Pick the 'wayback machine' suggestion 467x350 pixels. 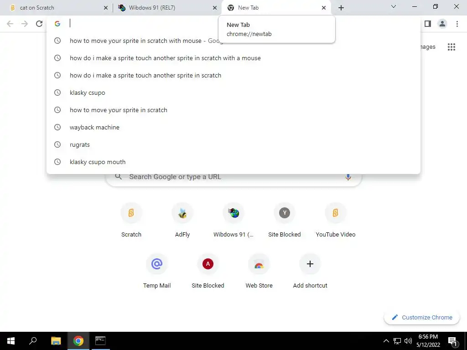pyautogui.click(x=233, y=128)
